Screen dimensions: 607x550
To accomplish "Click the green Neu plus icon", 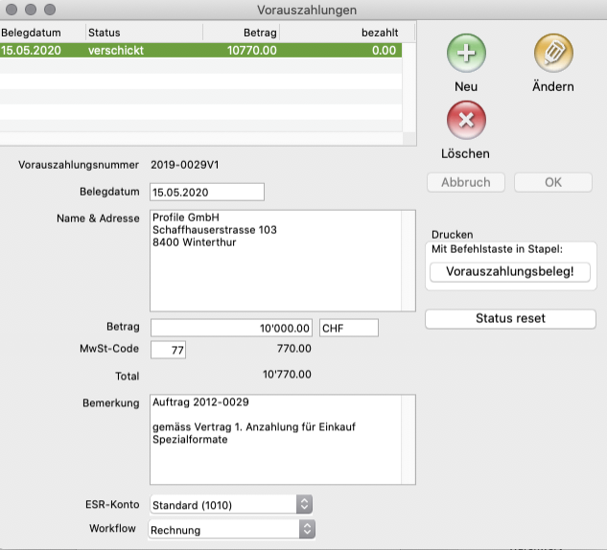I will (466, 54).
